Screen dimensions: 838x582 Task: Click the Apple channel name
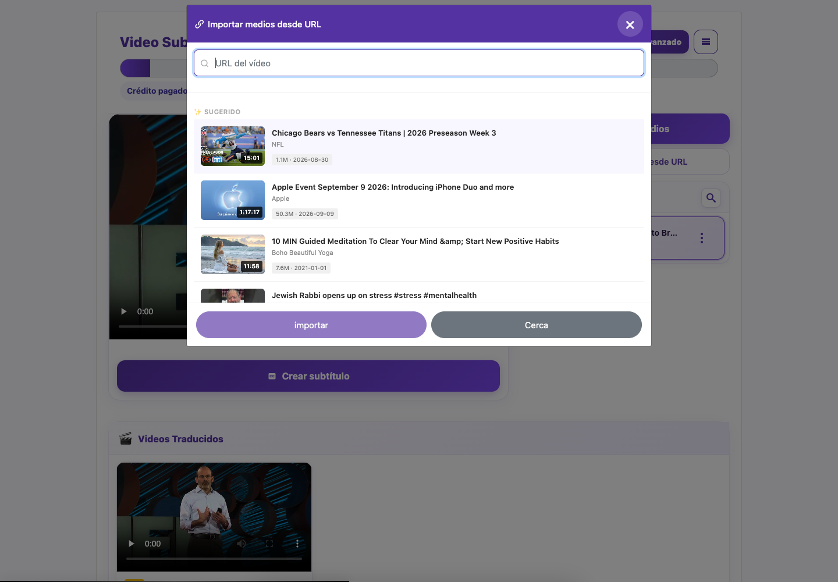pyautogui.click(x=280, y=198)
